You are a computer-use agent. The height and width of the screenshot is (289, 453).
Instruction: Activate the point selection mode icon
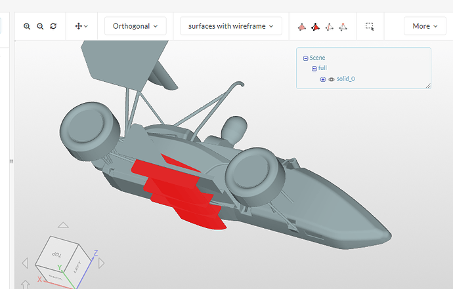343,27
